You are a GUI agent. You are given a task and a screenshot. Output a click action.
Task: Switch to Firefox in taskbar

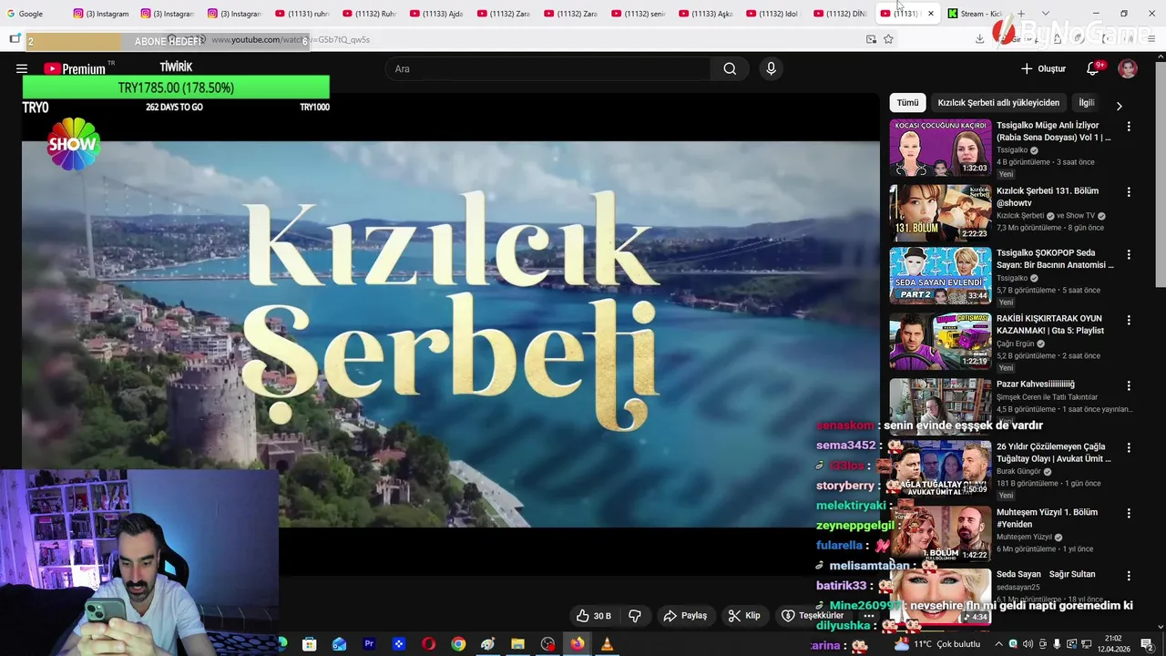578,644
